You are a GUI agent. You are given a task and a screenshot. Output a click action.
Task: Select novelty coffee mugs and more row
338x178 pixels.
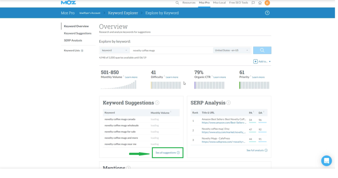click(x=141, y=138)
